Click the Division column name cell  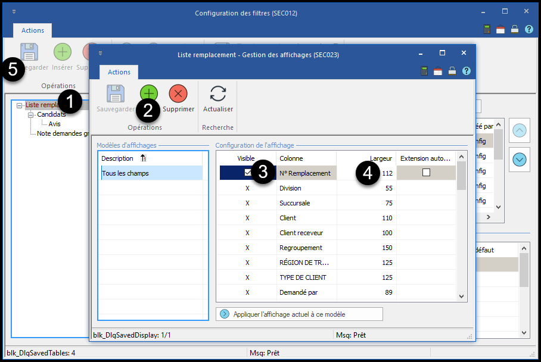tap(306, 188)
